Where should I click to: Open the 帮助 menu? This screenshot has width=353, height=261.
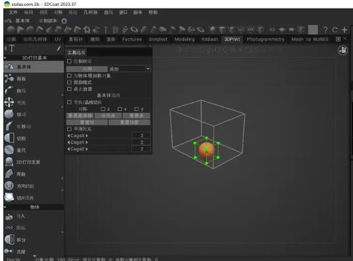[153, 12]
